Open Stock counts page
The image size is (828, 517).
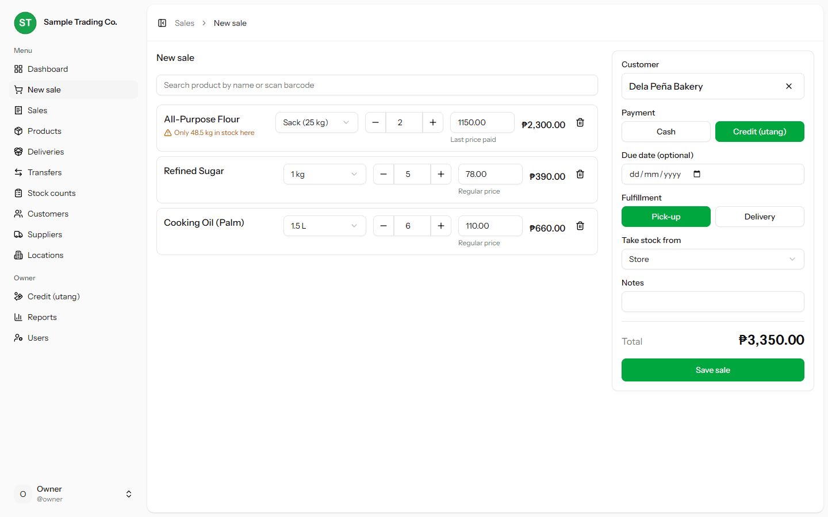coord(74,193)
